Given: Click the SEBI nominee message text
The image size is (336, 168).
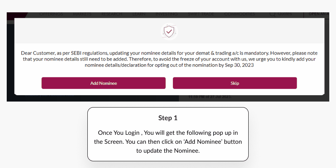Looking at the screenshot, I should pos(169,59).
